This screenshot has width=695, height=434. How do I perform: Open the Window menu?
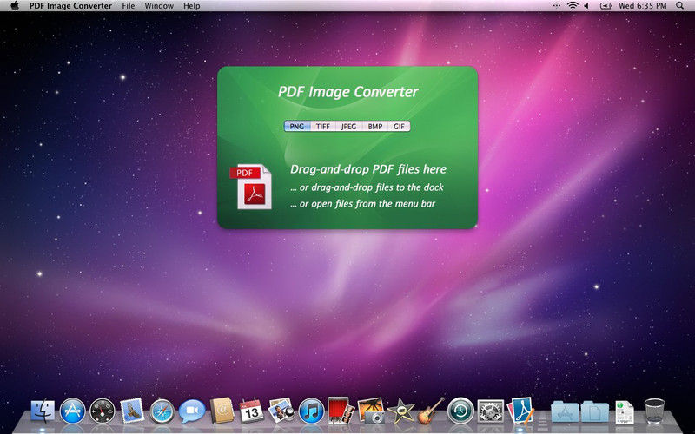point(159,6)
